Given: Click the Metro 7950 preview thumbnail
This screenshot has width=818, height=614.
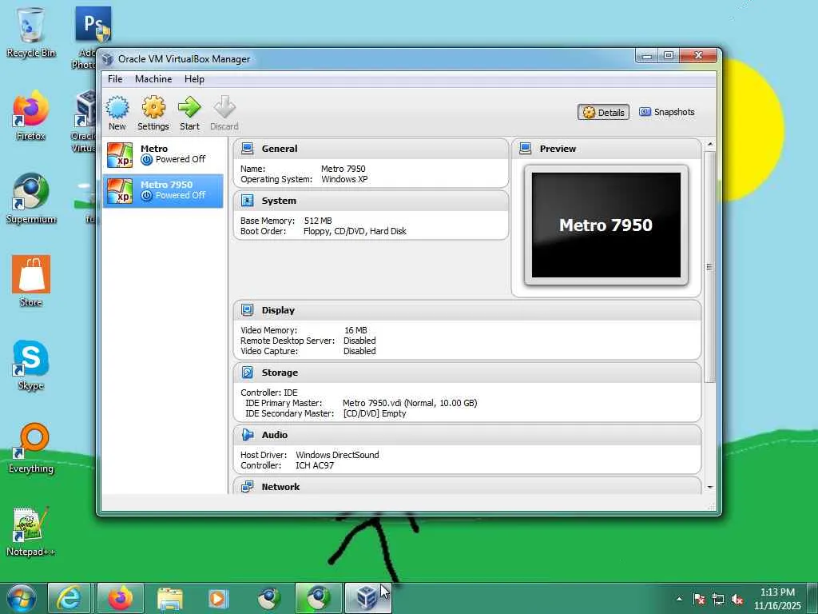Looking at the screenshot, I should point(606,225).
